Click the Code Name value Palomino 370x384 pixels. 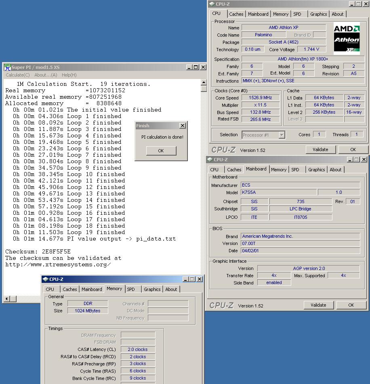[263, 35]
